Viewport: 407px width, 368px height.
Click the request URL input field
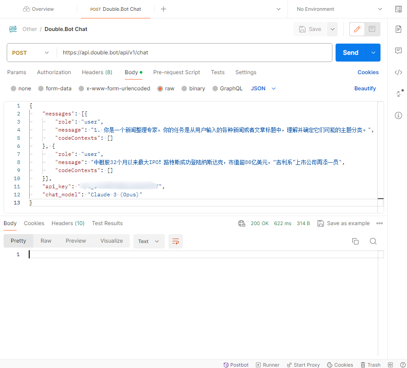tap(194, 53)
